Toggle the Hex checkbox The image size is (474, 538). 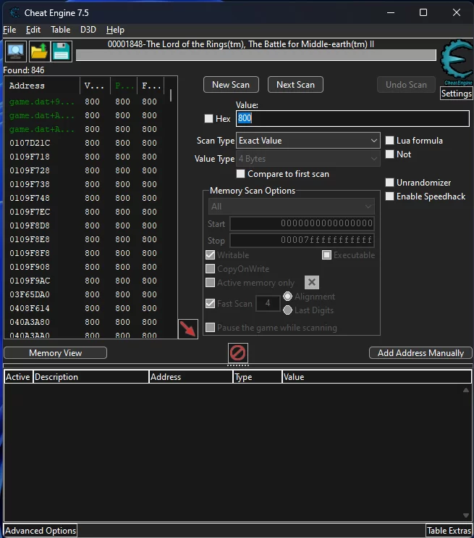208,119
